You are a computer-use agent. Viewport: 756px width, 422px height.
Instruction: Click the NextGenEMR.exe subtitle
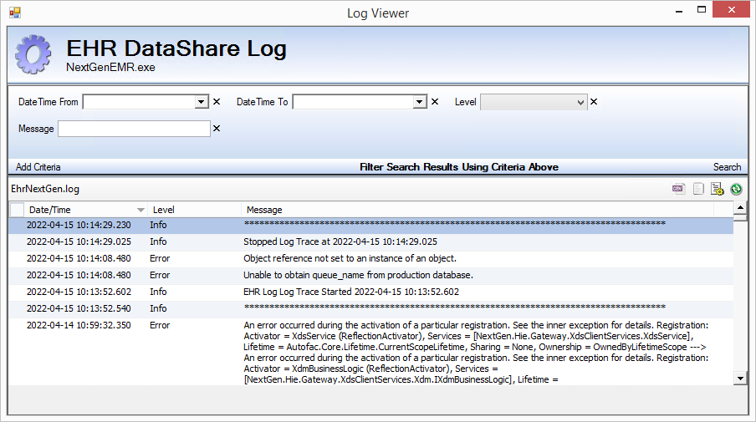(x=110, y=68)
